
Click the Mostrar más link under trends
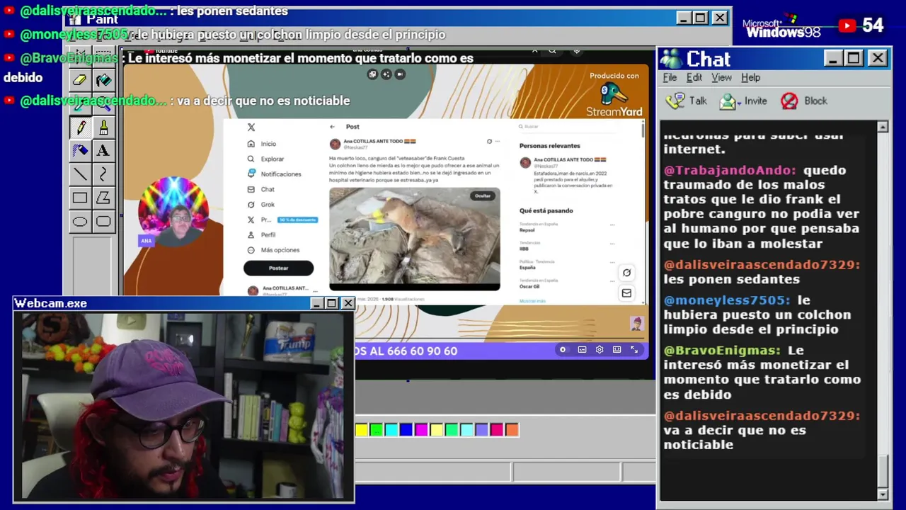pyautogui.click(x=532, y=301)
